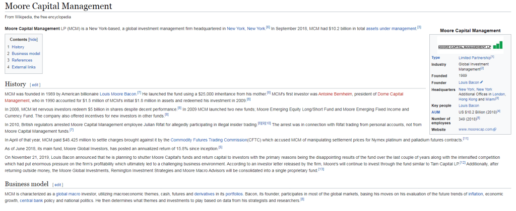Hide the Contents table

pos(33,39)
